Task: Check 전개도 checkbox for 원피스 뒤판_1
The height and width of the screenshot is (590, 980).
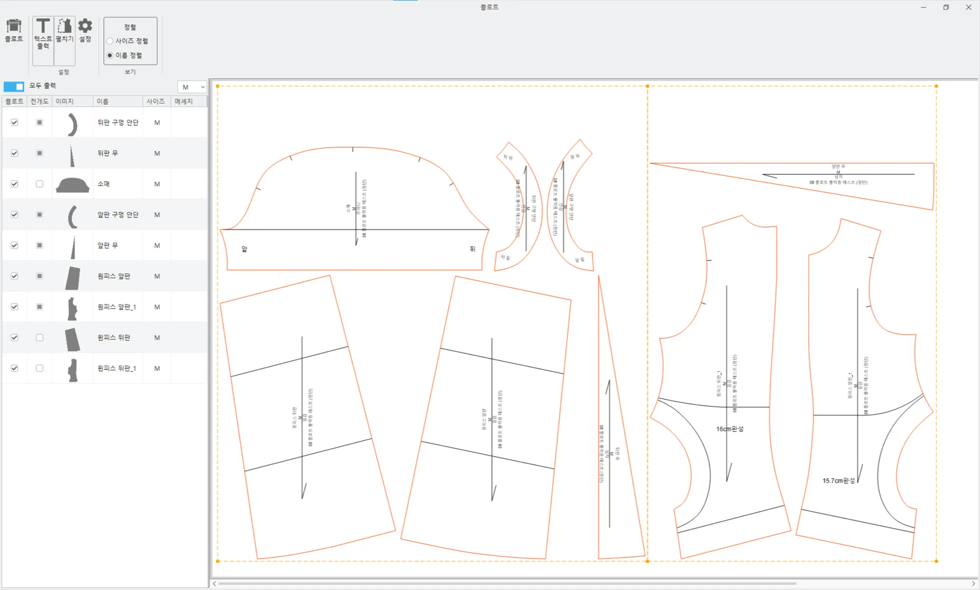Action: 40,368
